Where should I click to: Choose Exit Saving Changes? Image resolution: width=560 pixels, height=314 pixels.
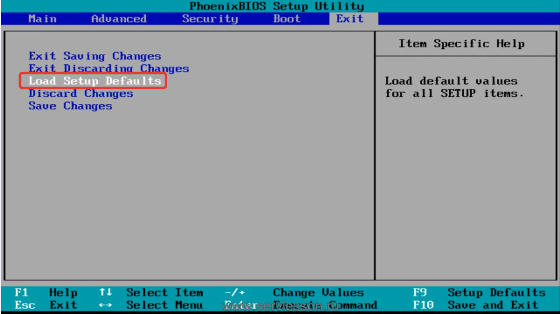tap(95, 56)
